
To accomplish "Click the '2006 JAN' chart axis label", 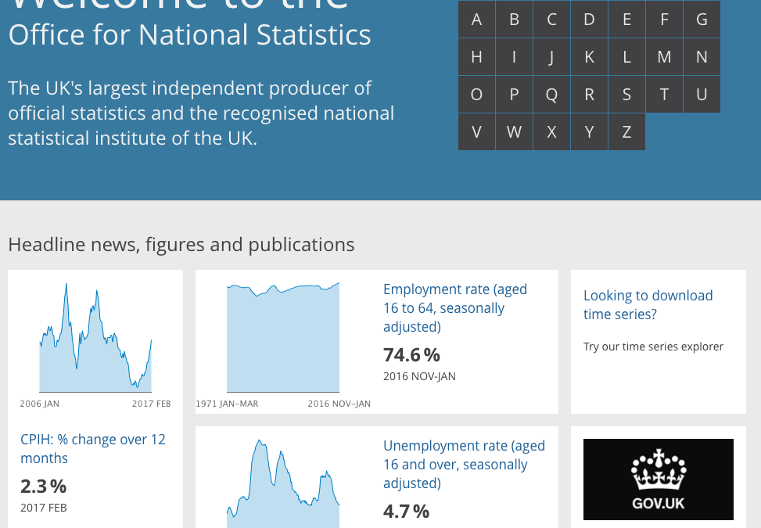I will coord(40,404).
